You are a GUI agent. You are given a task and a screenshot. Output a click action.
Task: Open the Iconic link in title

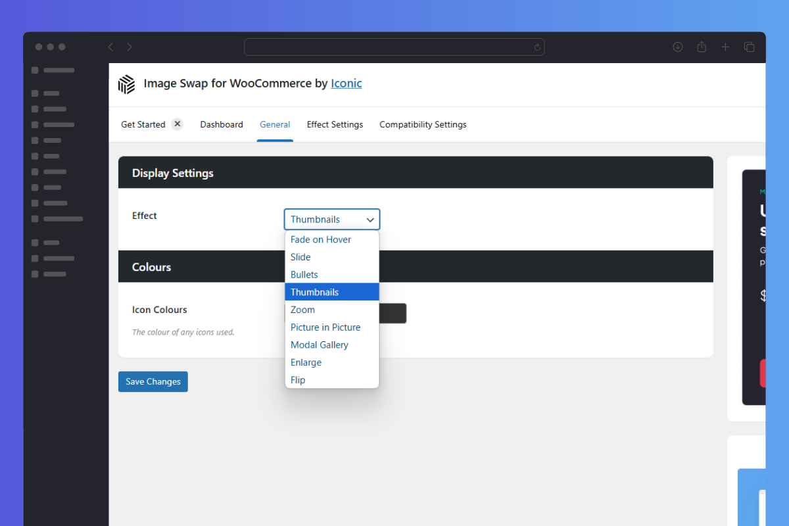tap(347, 84)
